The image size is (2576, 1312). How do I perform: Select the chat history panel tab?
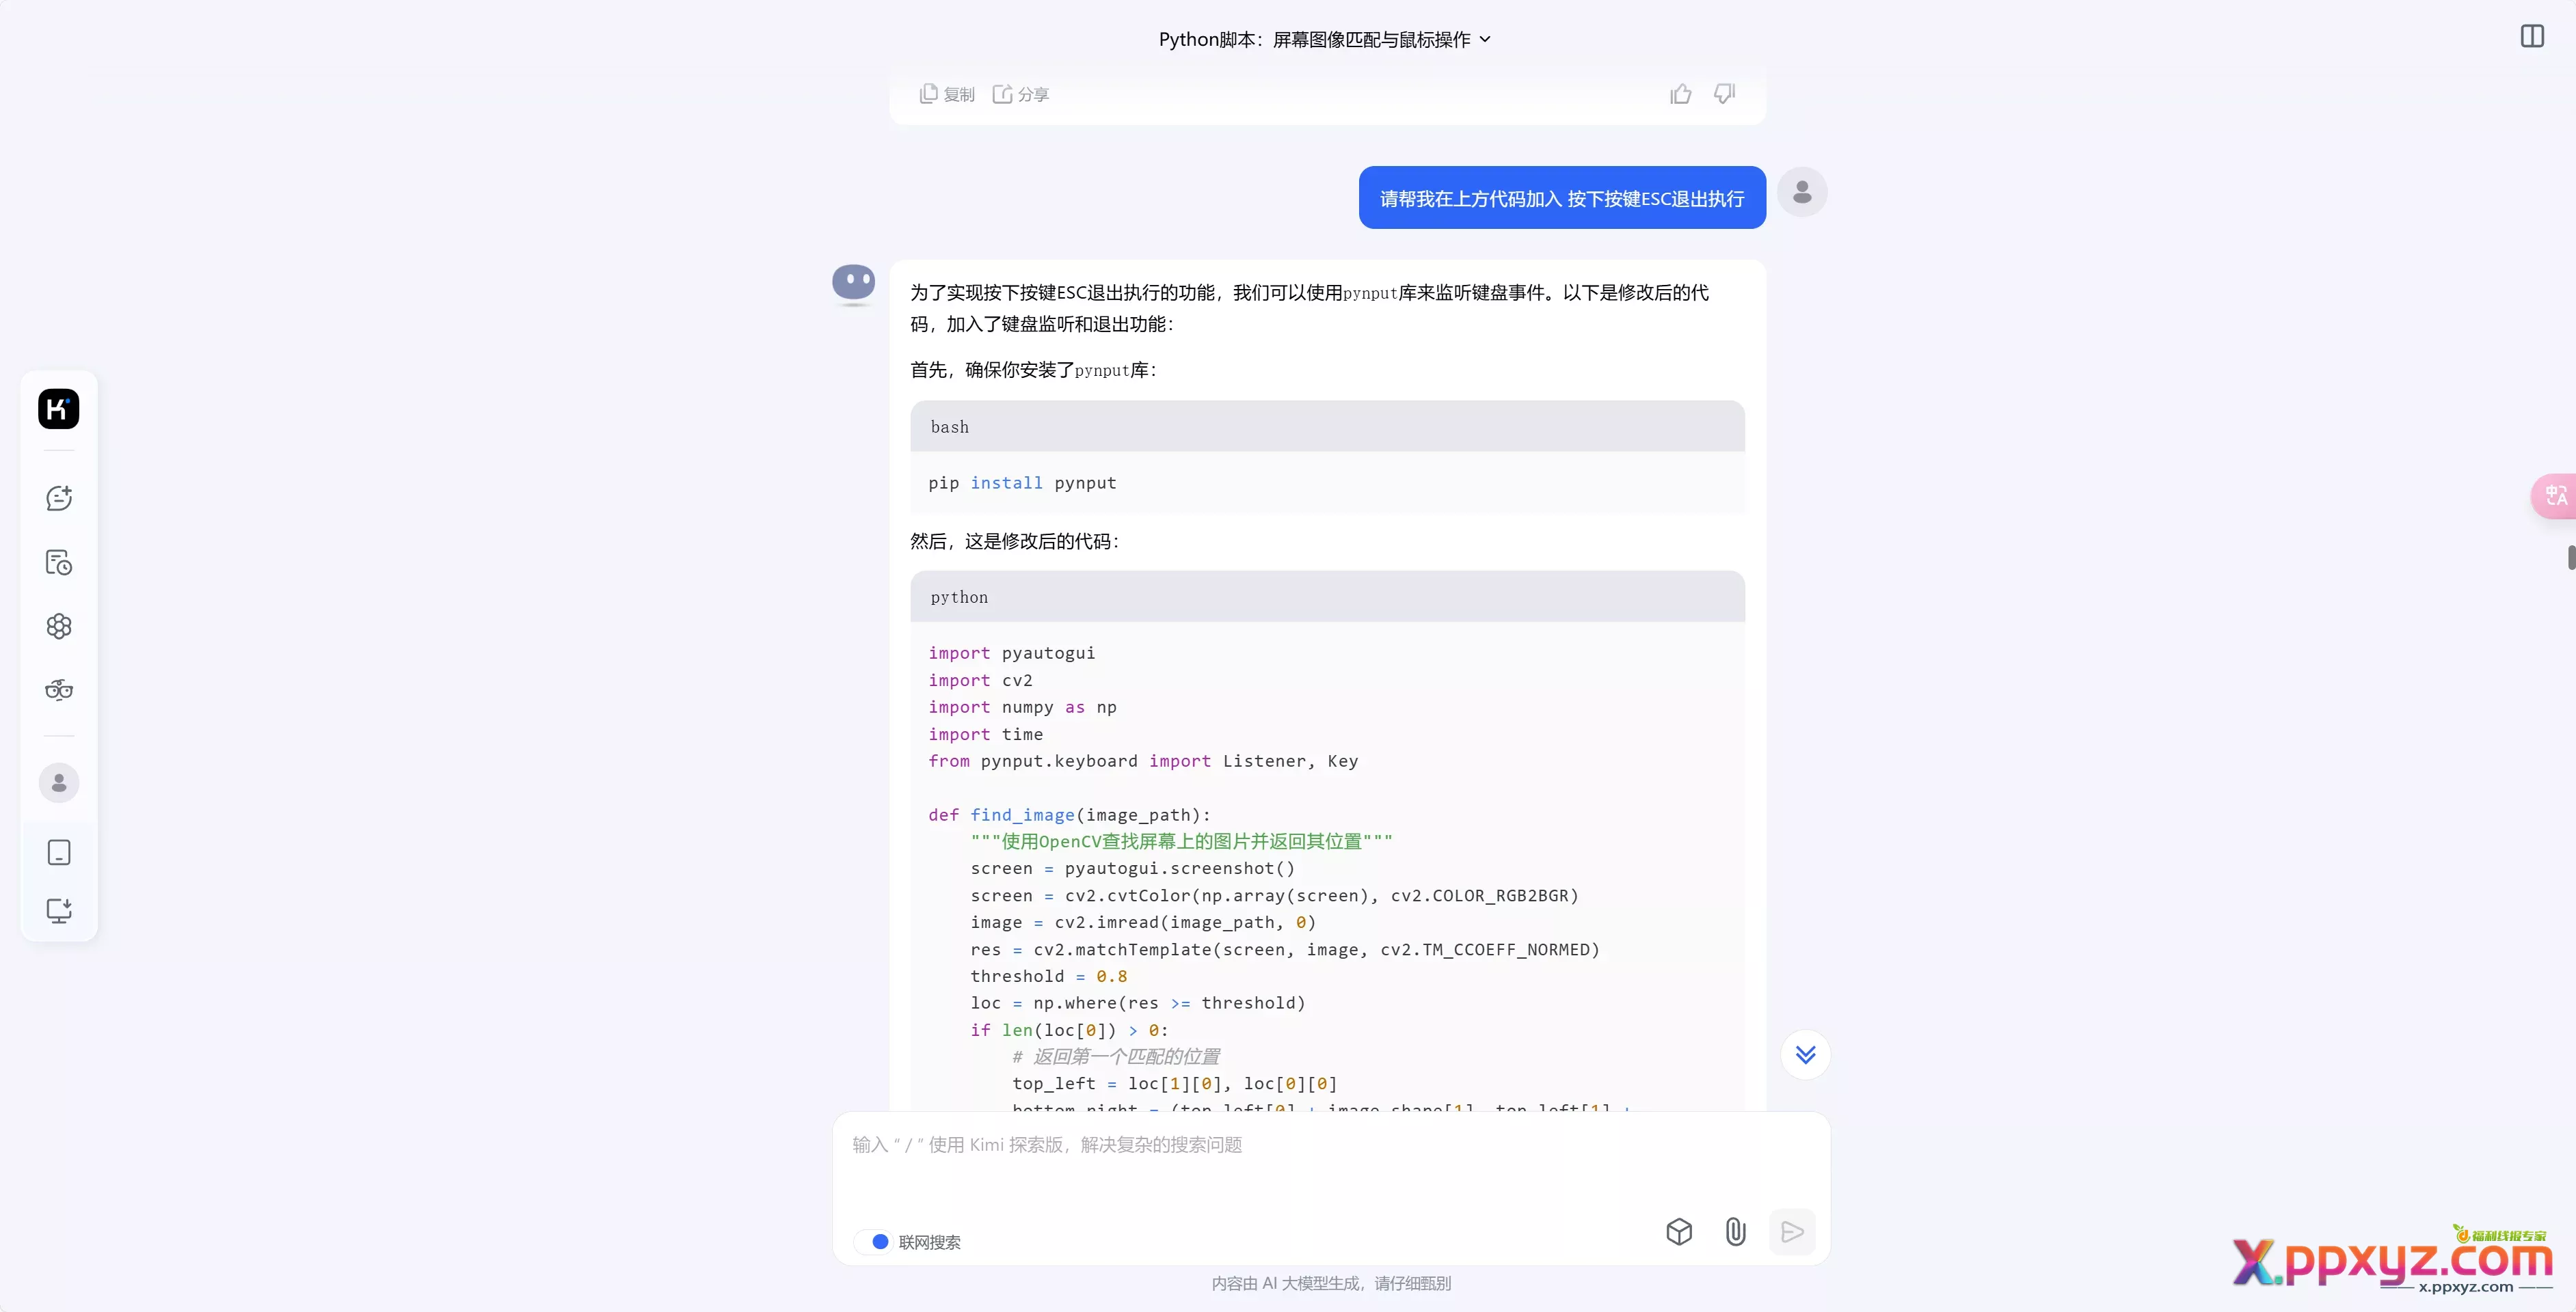(x=59, y=560)
